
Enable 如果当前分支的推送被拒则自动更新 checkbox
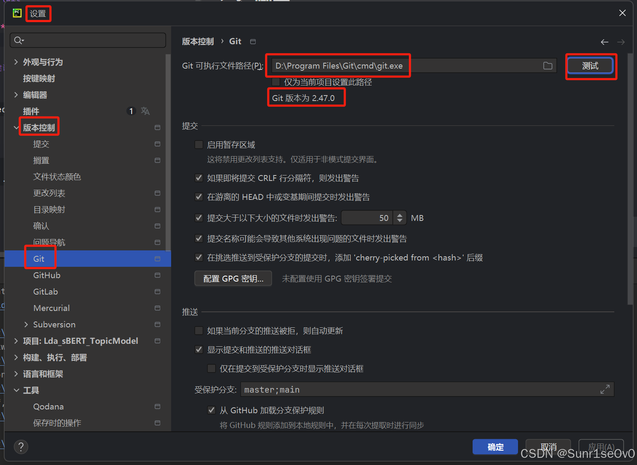(x=199, y=331)
